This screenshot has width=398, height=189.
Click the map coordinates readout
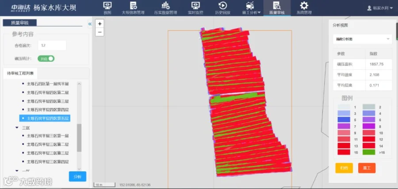[135, 185]
